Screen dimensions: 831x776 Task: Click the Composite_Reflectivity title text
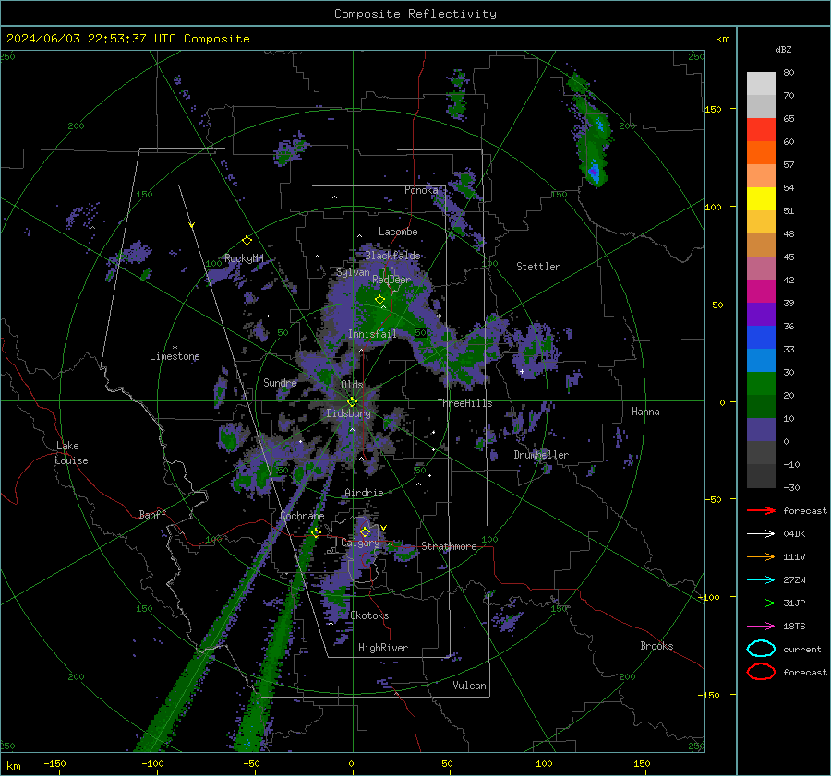[415, 14]
